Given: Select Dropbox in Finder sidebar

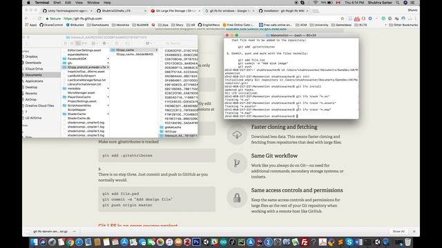Looking at the screenshot, I should tap(41, 56).
